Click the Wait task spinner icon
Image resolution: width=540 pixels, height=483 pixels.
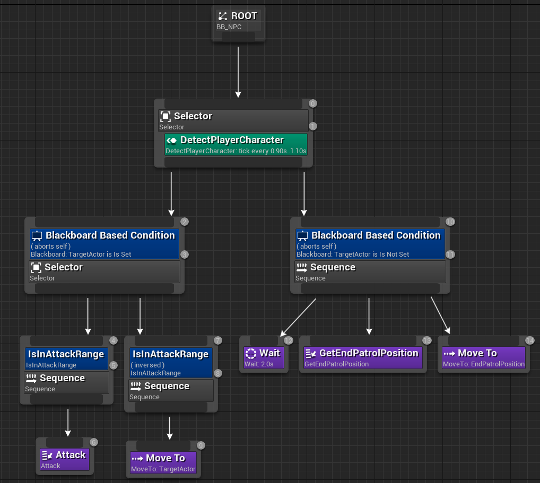coord(251,354)
